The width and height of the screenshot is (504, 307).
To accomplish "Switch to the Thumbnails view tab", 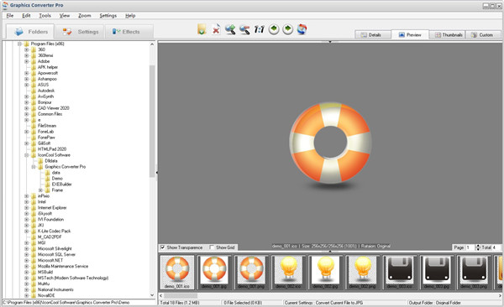I will point(448,34).
